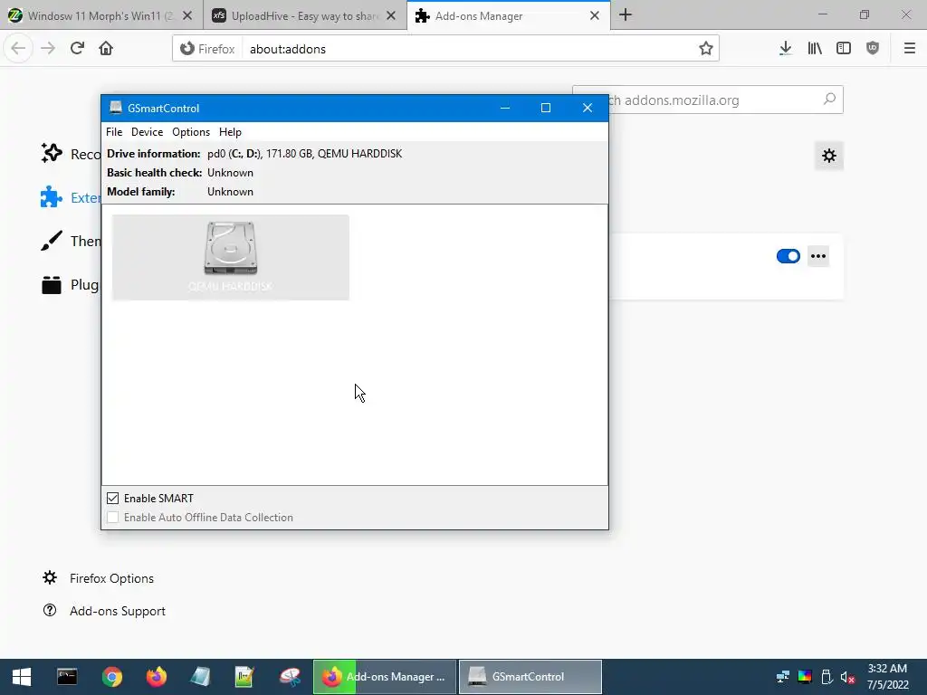This screenshot has height=695, width=927.
Task: Launch Google Chrome from the taskbar
Action: pyautogui.click(x=111, y=677)
